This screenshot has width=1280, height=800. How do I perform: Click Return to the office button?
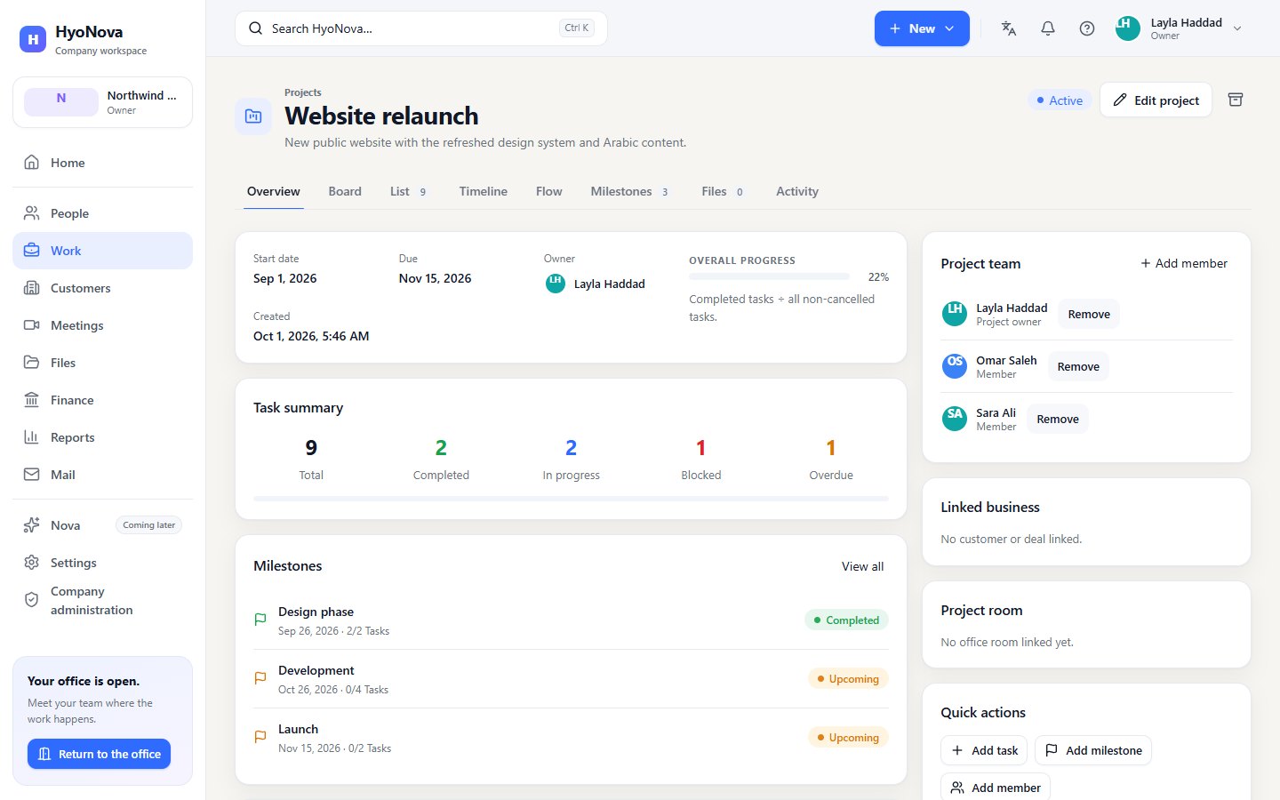(99, 754)
